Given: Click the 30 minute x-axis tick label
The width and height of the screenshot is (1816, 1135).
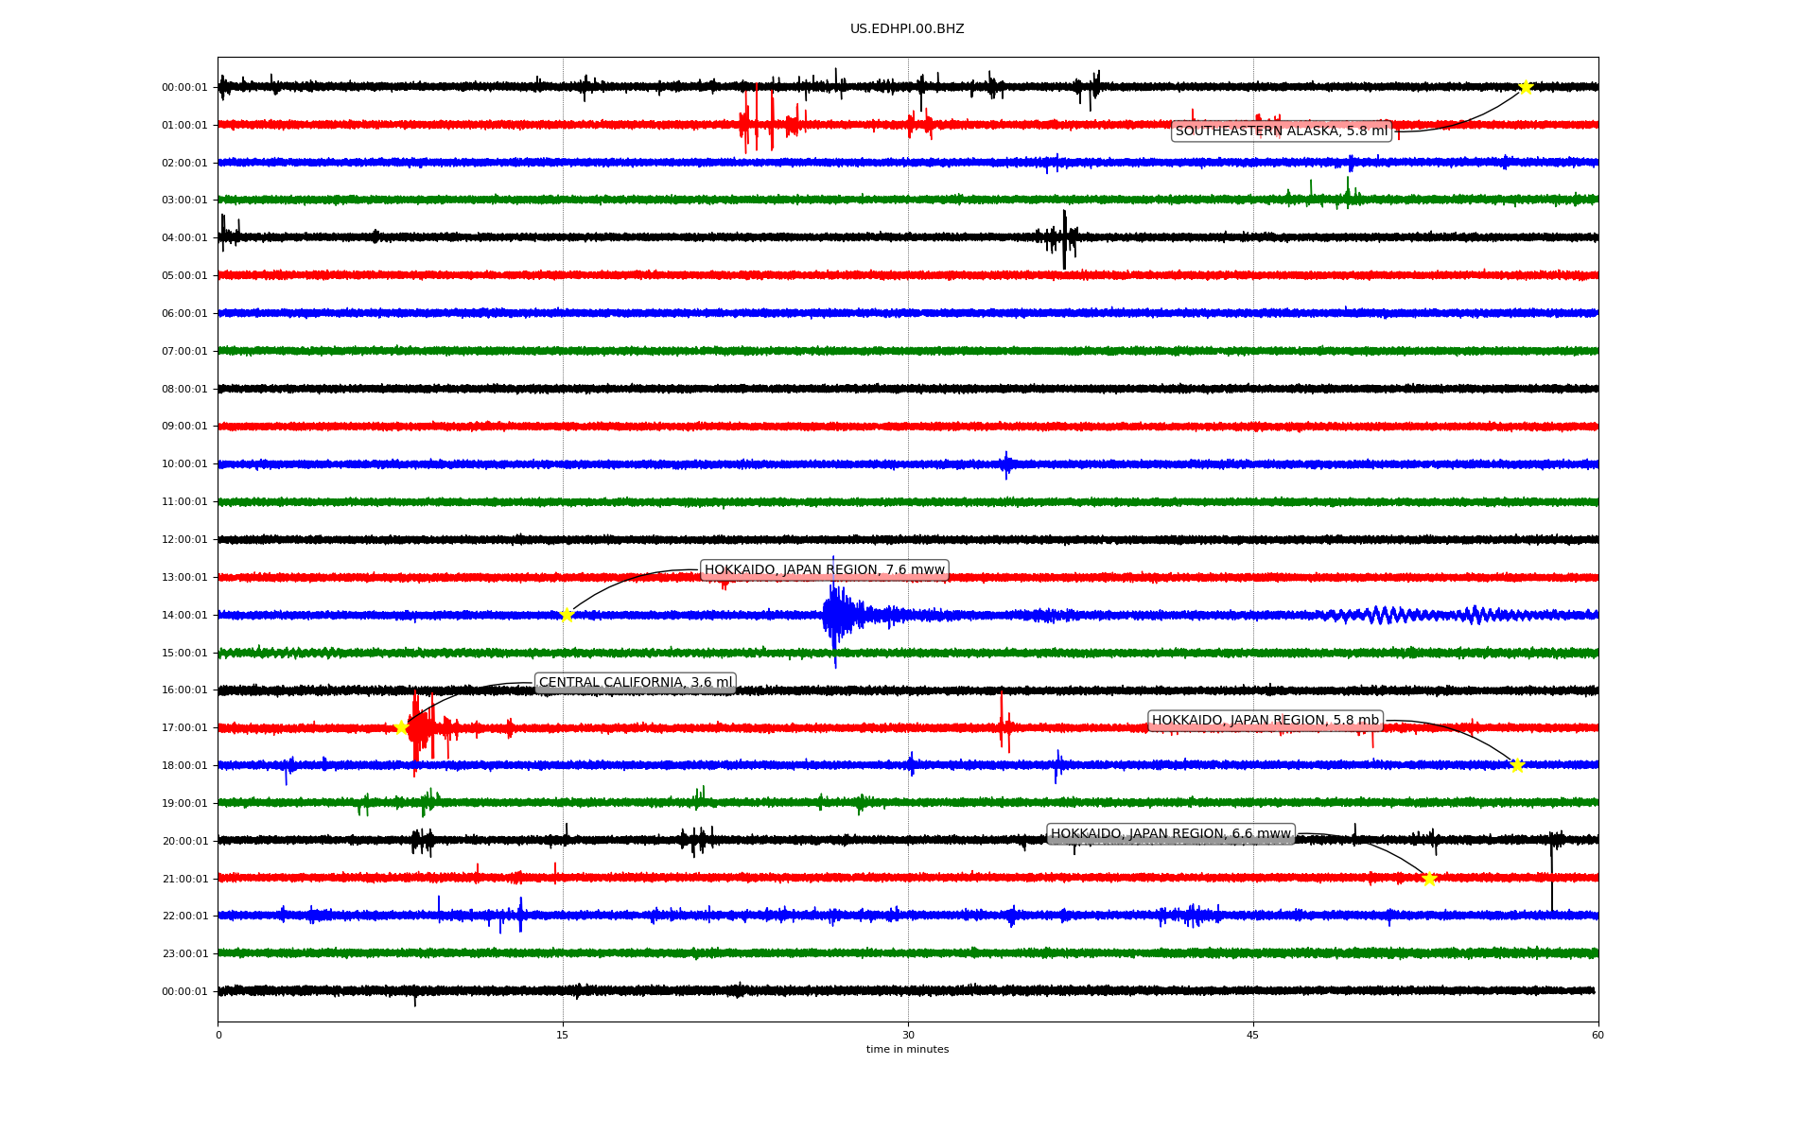Looking at the screenshot, I should click(908, 1036).
